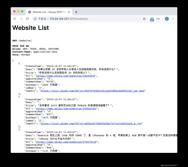Viewport: 188px width, 167px height.
Task: Open the zhihu question 359646362 link
Action: pos(66,109)
